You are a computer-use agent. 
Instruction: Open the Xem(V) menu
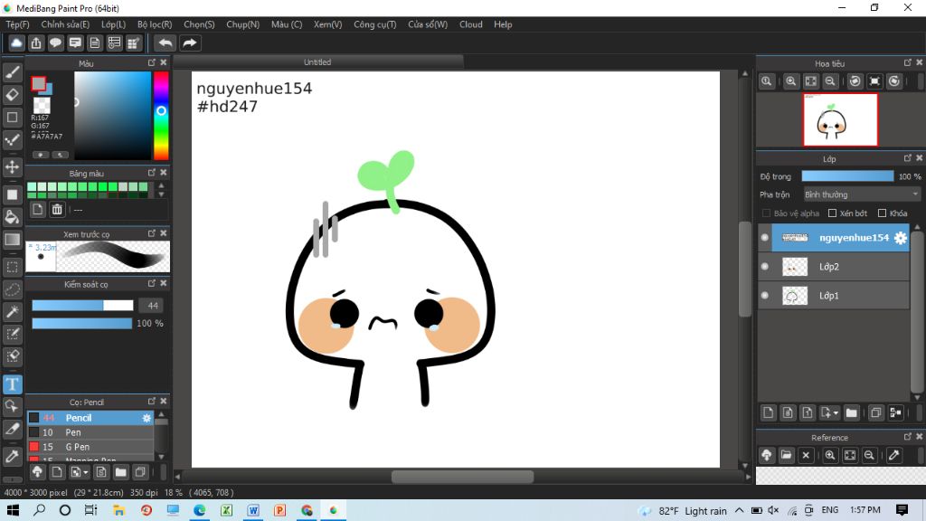click(327, 24)
